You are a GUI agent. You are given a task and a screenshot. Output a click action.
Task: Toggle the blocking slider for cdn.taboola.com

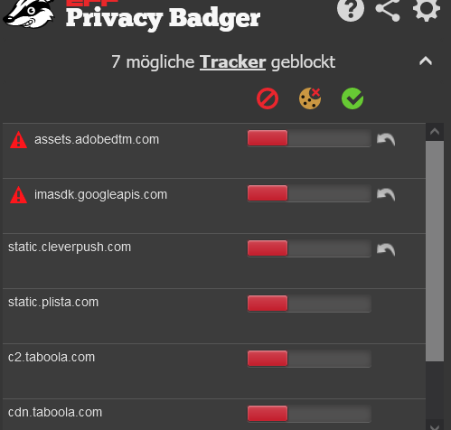click(309, 414)
